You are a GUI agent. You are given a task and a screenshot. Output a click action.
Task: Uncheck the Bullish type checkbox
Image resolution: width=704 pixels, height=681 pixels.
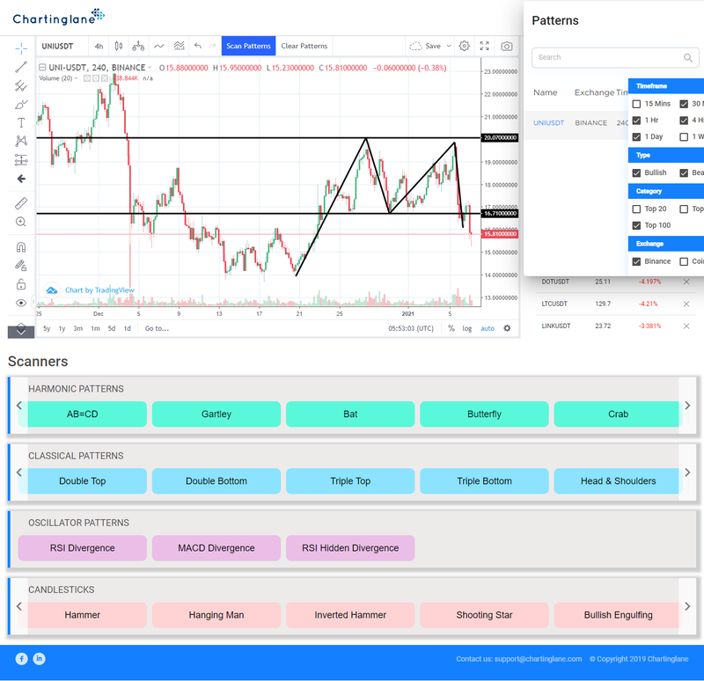(x=636, y=172)
